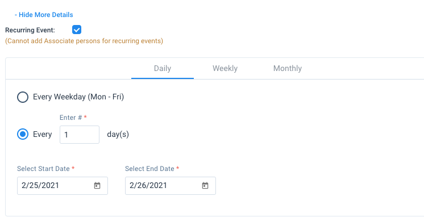The width and height of the screenshot is (424, 217).
Task: Click into the End Date field showing 2/26/2021
Action: point(171,186)
